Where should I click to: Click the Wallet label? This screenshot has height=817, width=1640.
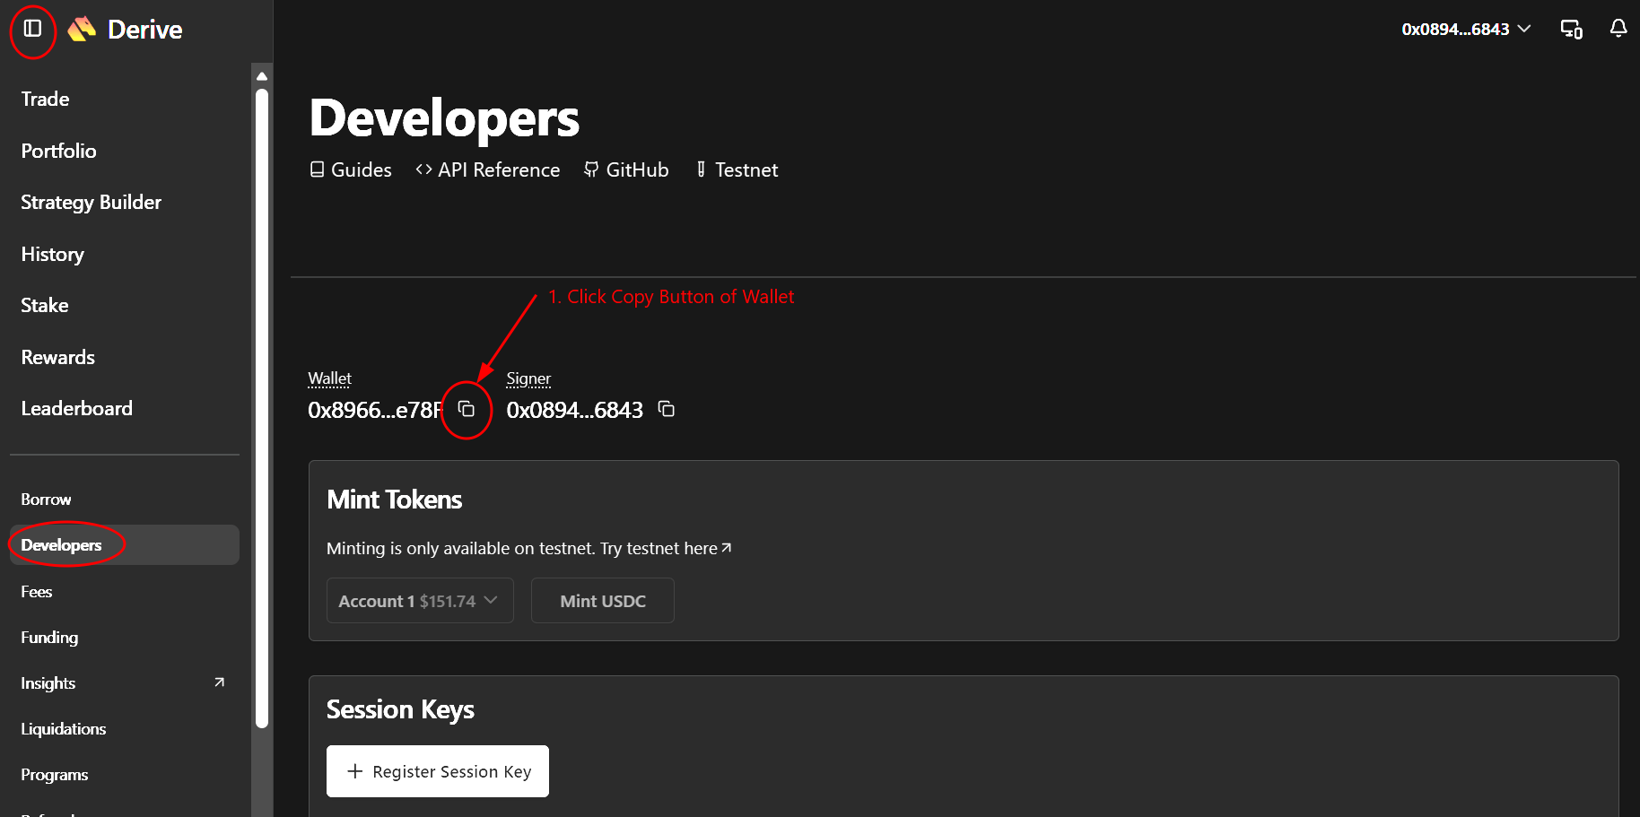tap(329, 378)
